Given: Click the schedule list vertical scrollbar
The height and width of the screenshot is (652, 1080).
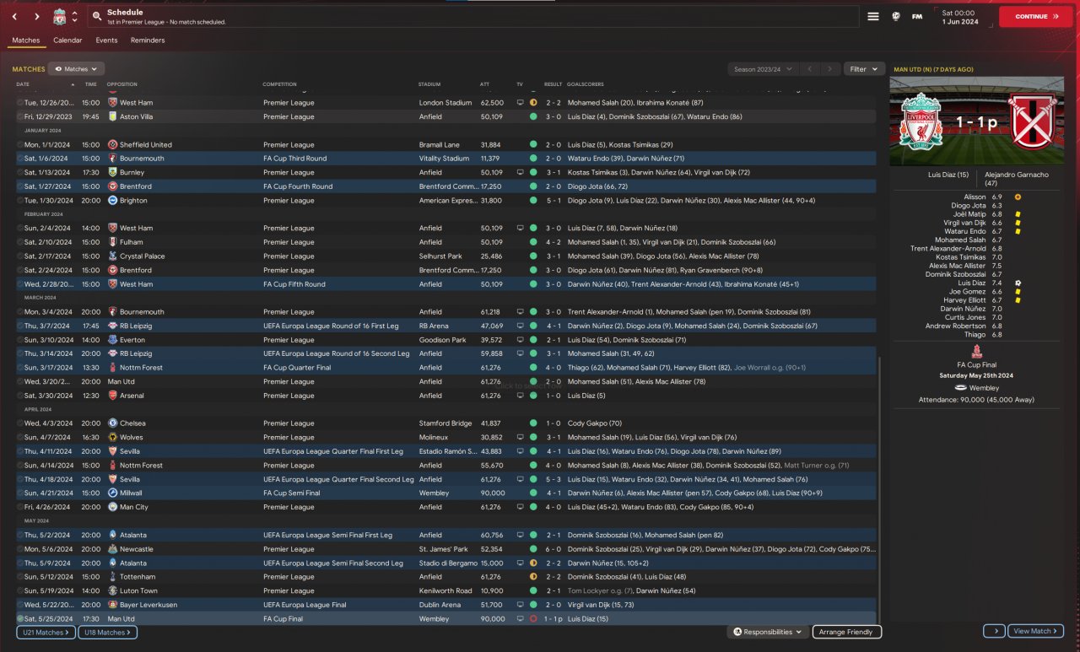Looking at the screenshot, I should pyautogui.click(x=879, y=489).
